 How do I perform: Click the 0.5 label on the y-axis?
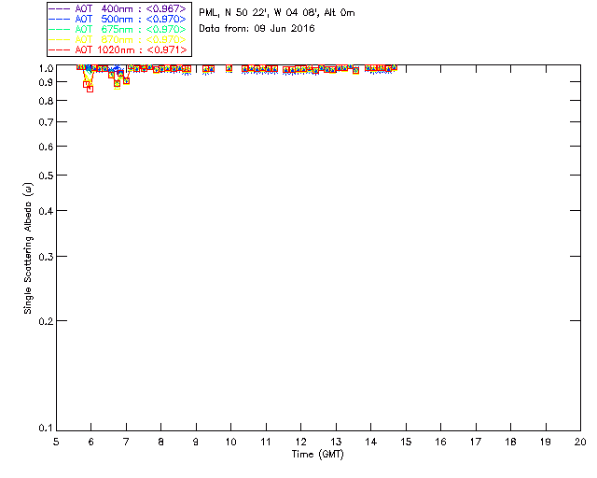click(x=46, y=176)
